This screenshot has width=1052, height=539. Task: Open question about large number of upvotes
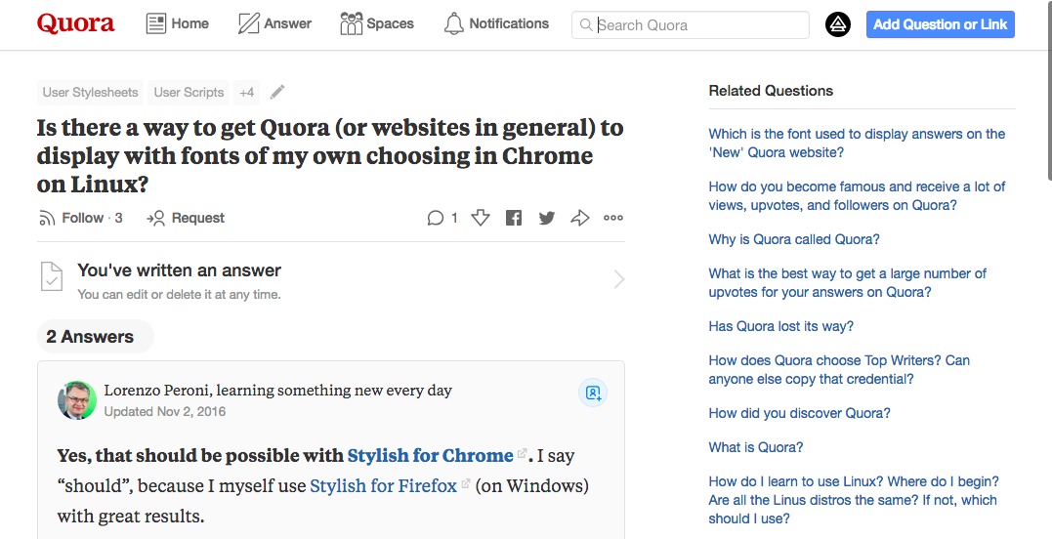[848, 283]
